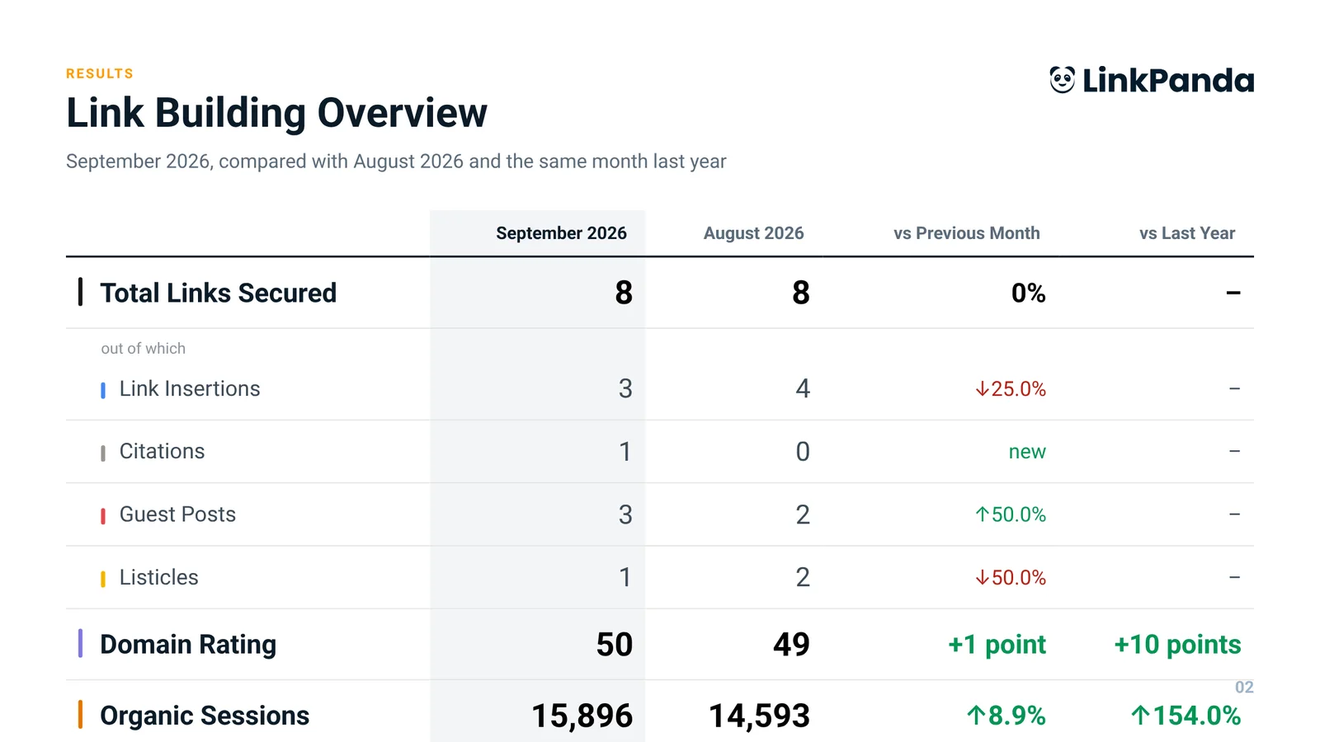Click the orange marker beside Organic Sessions
This screenshot has height=742, width=1320.
(x=80, y=714)
